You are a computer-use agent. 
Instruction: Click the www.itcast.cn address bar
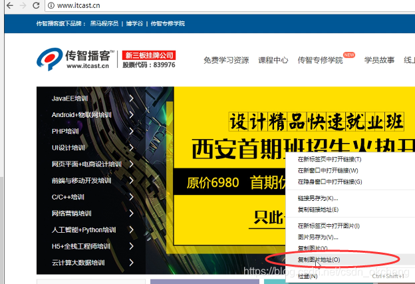point(230,5)
